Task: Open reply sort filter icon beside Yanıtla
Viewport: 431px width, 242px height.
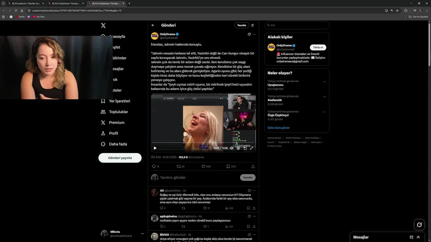Action: point(253,25)
